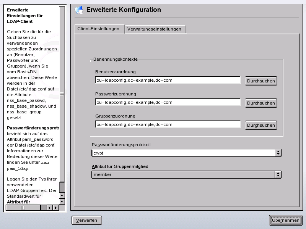Discard changes with the Verwerfen button

87,220
